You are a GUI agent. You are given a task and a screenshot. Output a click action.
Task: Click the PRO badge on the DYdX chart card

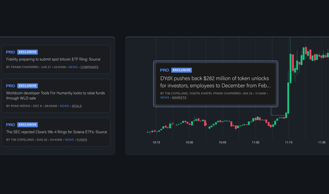coord(164,70)
